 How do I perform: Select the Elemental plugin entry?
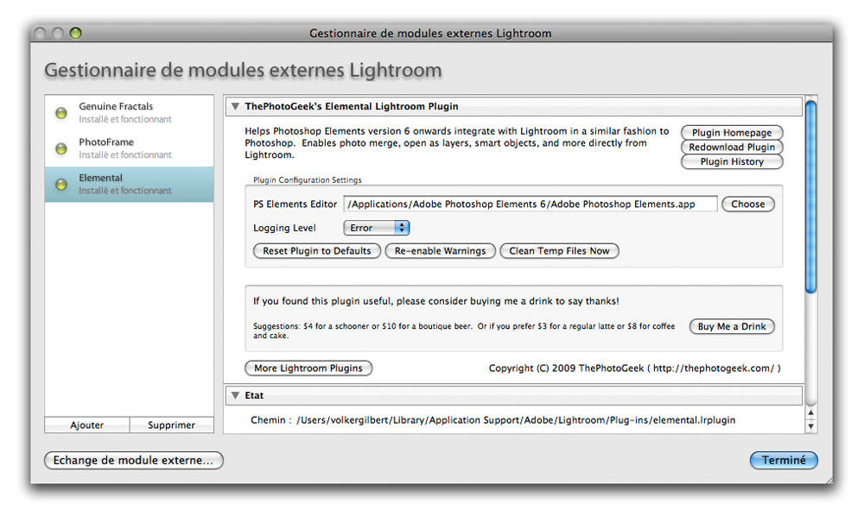coord(129,185)
